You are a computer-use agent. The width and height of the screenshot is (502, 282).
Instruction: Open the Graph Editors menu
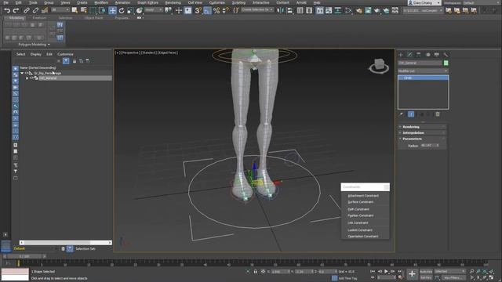click(x=148, y=2)
